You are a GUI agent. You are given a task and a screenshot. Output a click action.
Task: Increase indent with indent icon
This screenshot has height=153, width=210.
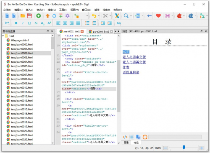click(x=110, y=23)
